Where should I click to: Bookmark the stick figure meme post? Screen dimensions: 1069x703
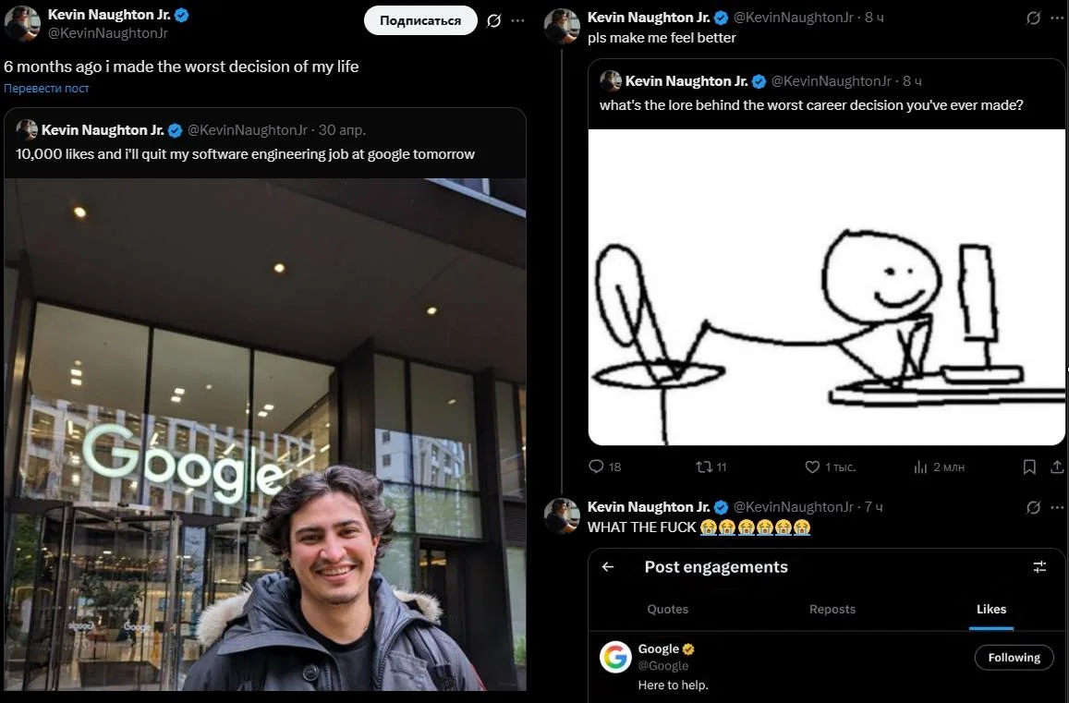1029,467
